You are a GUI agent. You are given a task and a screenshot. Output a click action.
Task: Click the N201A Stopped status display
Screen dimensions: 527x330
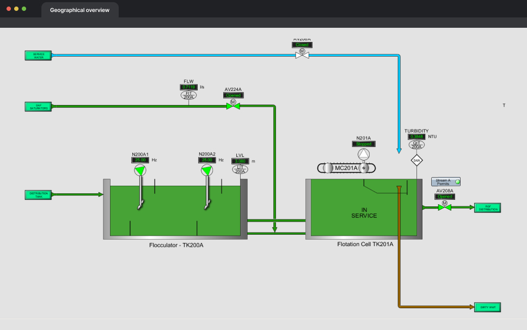tap(363, 144)
